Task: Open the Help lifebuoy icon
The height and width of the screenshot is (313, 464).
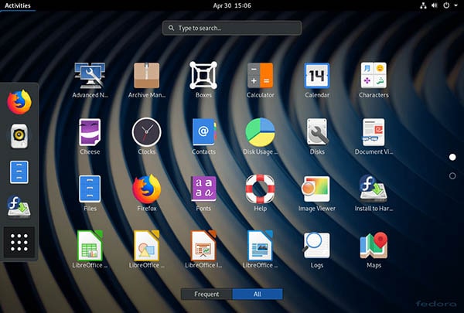Action: 260,189
